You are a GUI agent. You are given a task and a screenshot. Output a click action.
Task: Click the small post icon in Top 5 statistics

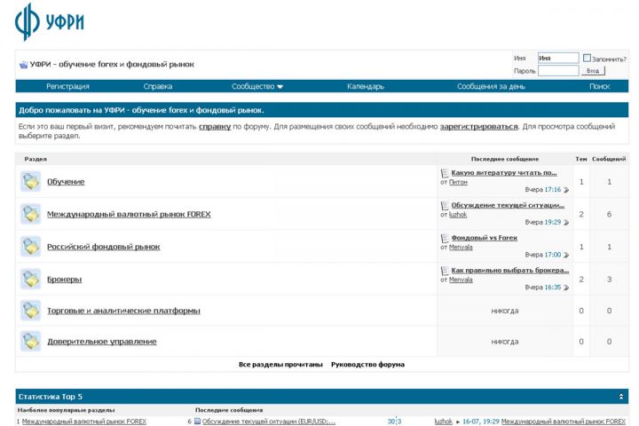click(197, 421)
